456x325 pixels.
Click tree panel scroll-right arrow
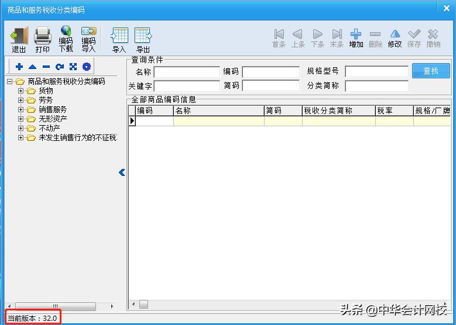coord(112,306)
